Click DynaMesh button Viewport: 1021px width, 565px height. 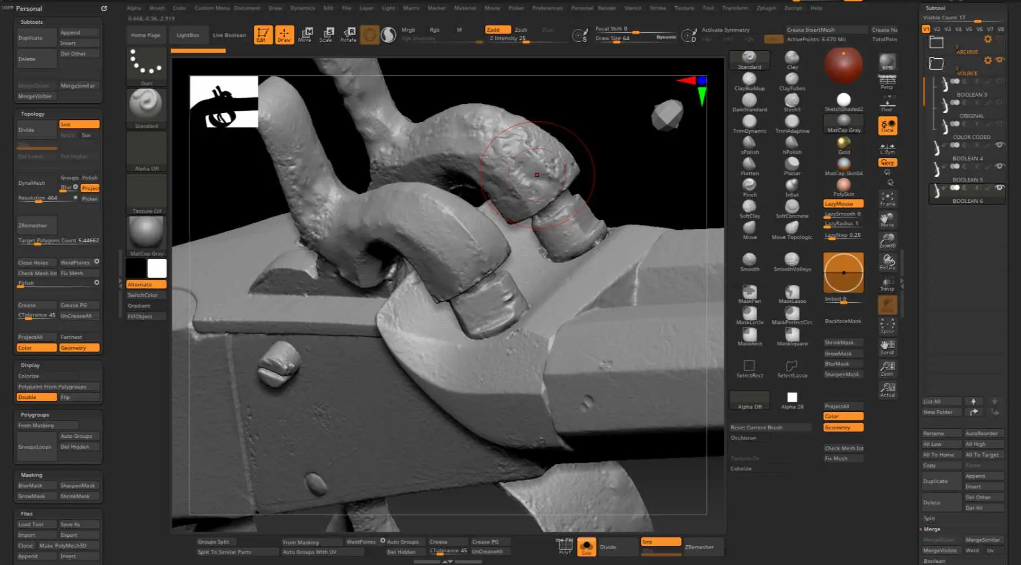click(x=37, y=182)
